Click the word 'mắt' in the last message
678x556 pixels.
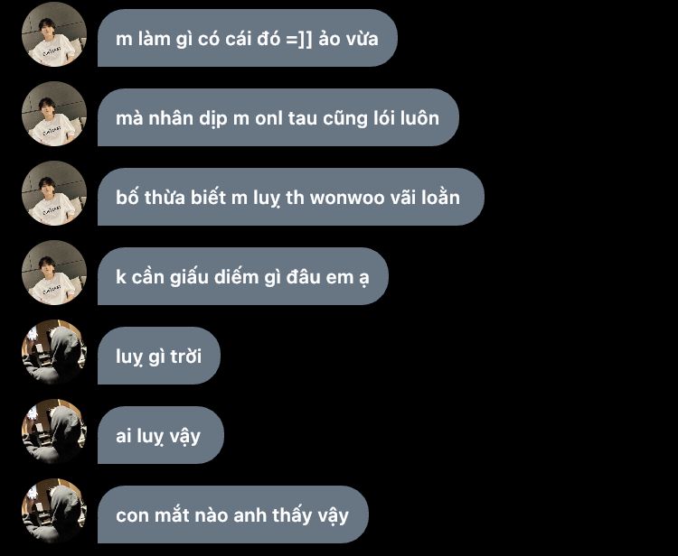click(172, 515)
